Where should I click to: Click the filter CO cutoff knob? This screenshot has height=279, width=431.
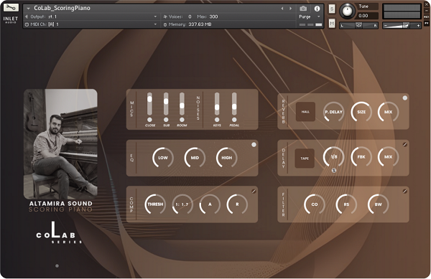click(315, 204)
